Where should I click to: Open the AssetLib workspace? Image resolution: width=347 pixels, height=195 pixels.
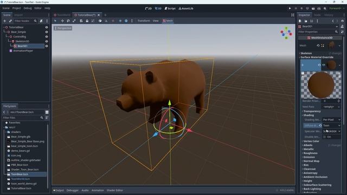pos(186,9)
